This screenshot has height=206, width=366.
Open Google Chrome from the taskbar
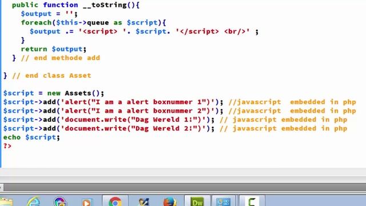point(115,201)
